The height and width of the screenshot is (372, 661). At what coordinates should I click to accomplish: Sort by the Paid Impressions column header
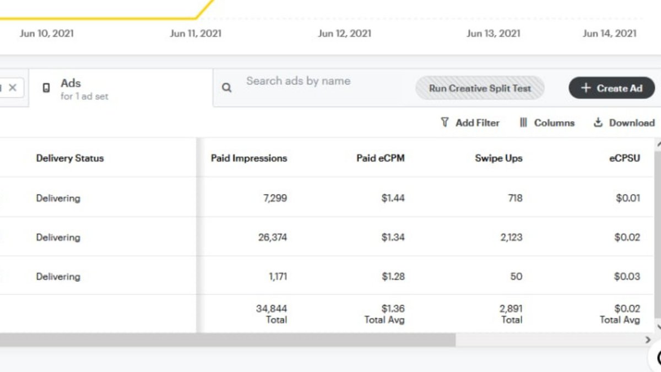pyautogui.click(x=249, y=158)
